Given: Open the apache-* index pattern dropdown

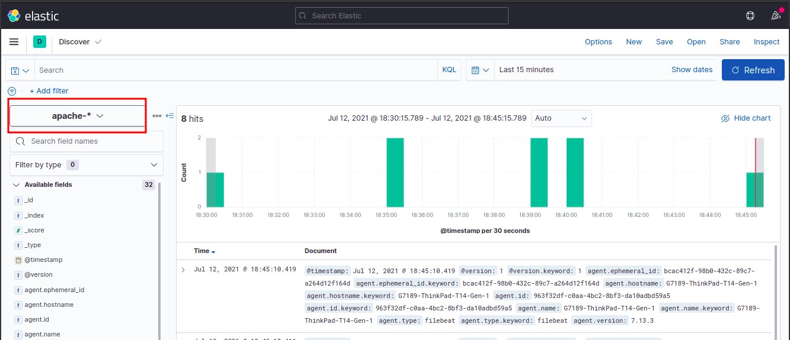Looking at the screenshot, I should pos(78,116).
